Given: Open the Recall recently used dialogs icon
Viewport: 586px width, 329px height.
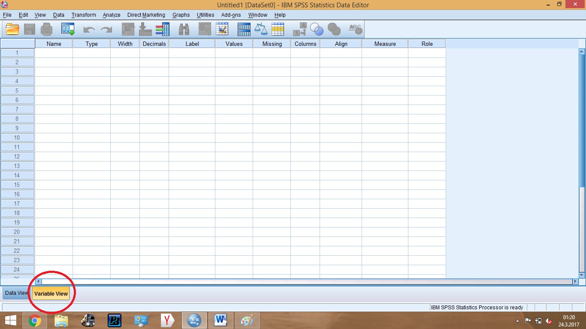Looking at the screenshot, I should (68, 29).
